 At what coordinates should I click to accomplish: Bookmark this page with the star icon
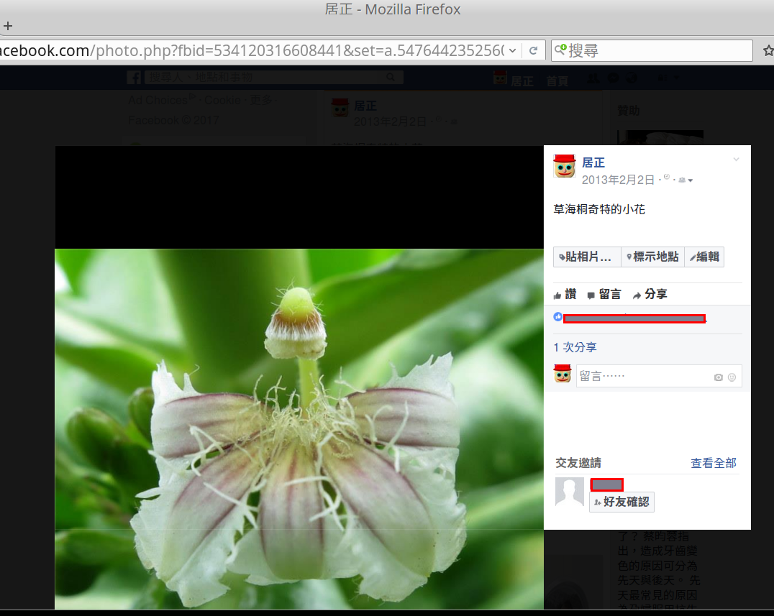[x=768, y=50]
